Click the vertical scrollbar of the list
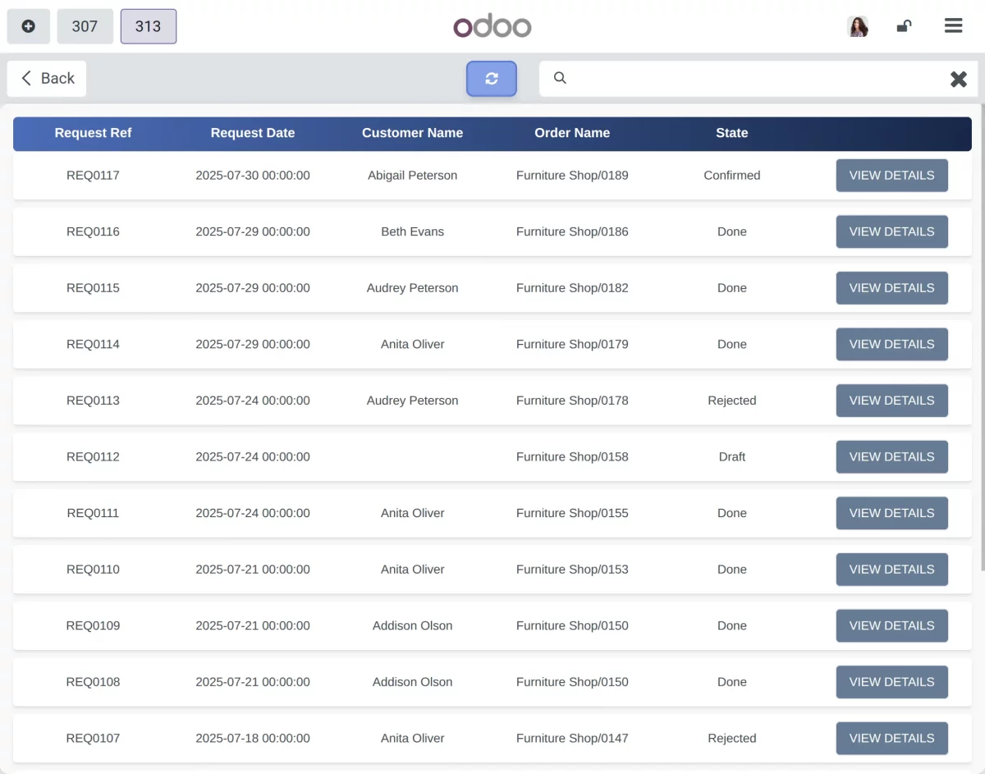This screenshot has height=774, width=985. 982,337
